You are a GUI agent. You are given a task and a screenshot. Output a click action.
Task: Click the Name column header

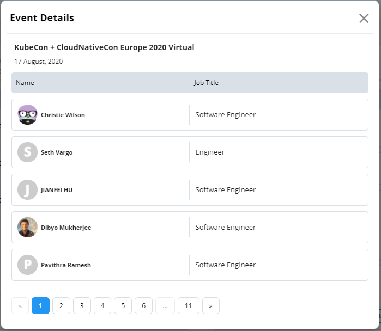(25, 83)
